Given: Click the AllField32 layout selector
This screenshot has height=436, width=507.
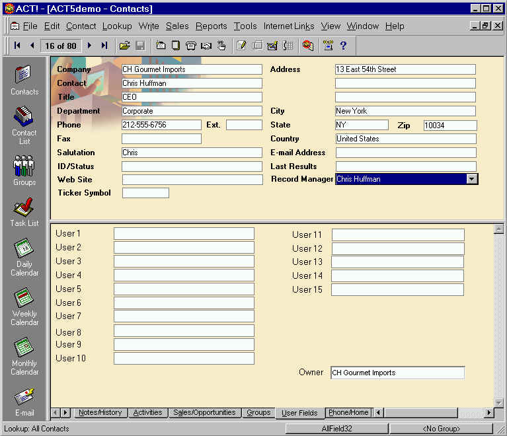Looking at the screenshot, I should tap(336, 429).
